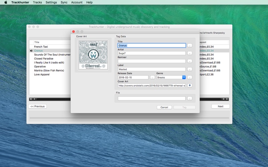Click the speaker icon beside Cronus
The image size is (268, 167).
31,51
